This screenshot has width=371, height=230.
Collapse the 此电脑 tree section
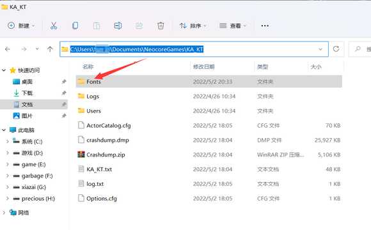click(x=4, y=130)
